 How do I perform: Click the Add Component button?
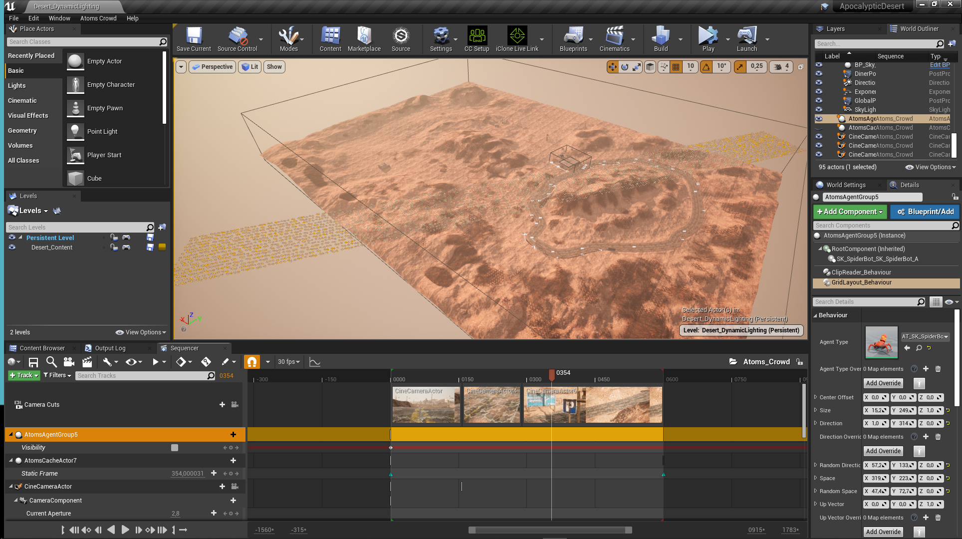click(x=850, y=212)
